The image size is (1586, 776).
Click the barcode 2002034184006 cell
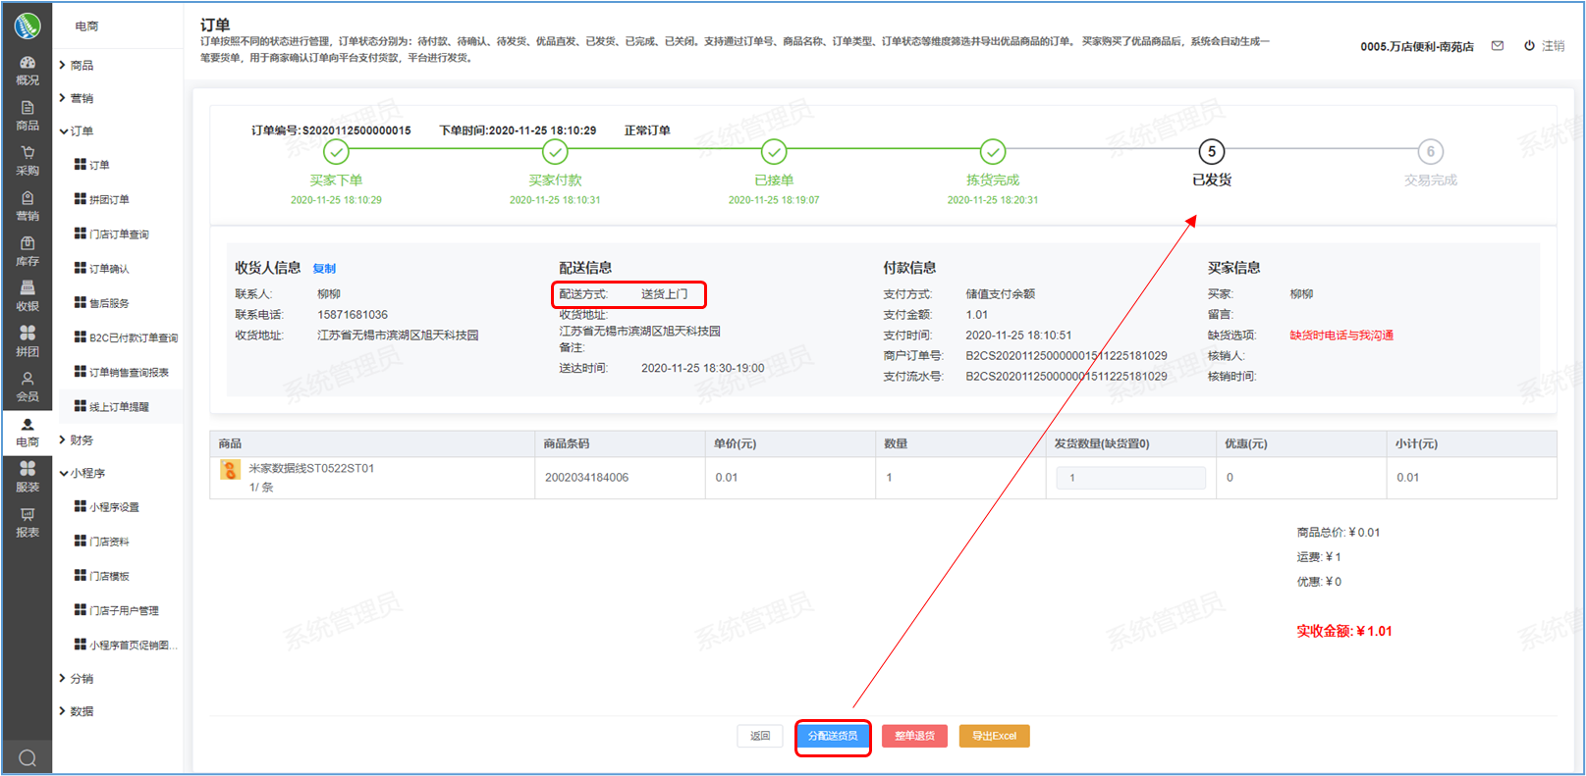pos(587,478)
